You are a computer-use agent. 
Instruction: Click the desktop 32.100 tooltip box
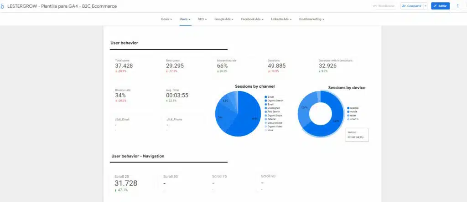pos(357,135)
